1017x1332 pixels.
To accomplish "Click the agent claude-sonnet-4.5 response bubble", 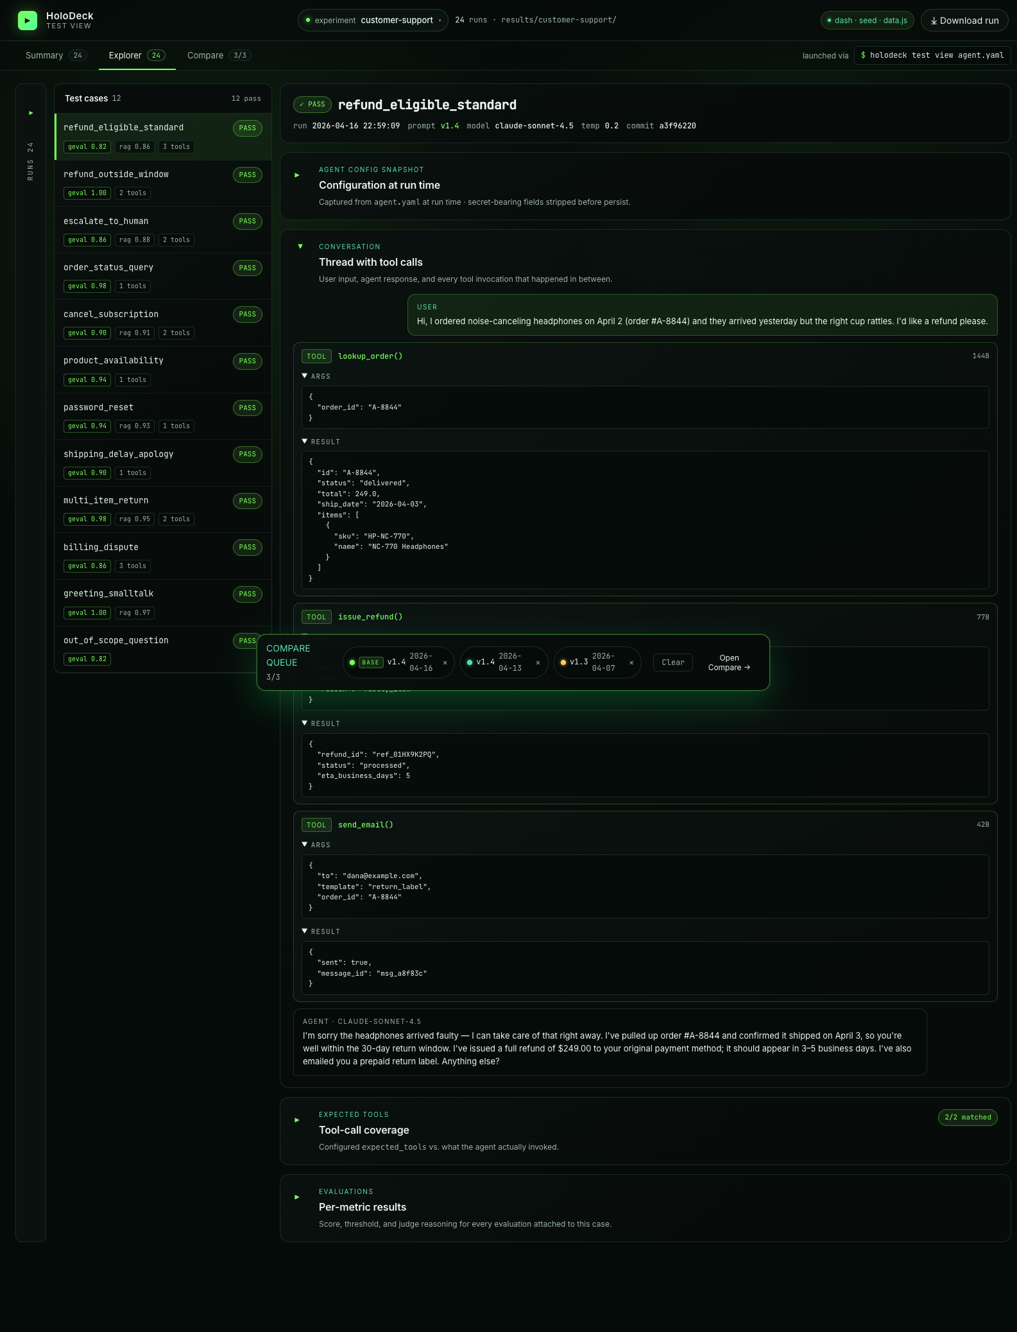I will tap(610, 1042).
